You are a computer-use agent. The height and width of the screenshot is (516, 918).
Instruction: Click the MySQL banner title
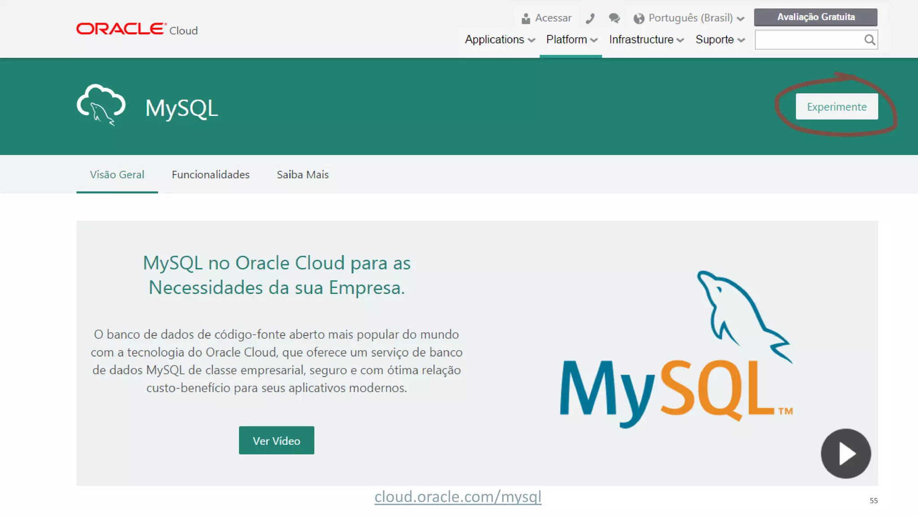[x=182, y=108]
